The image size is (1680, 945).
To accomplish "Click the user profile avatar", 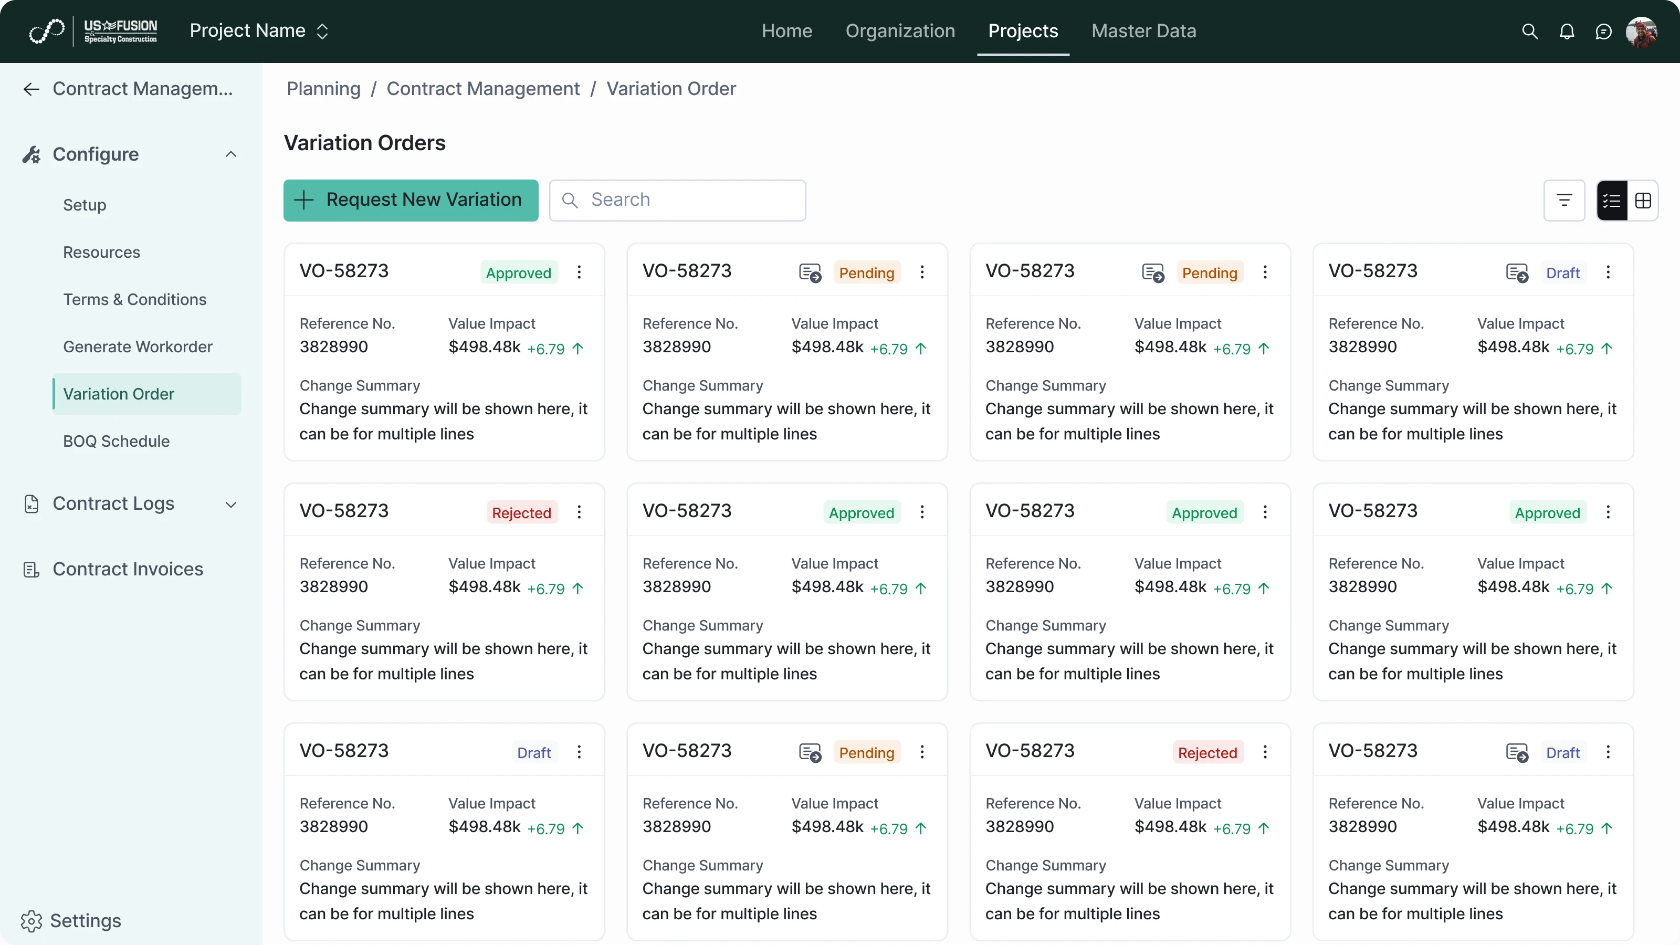I will 1641,31.
